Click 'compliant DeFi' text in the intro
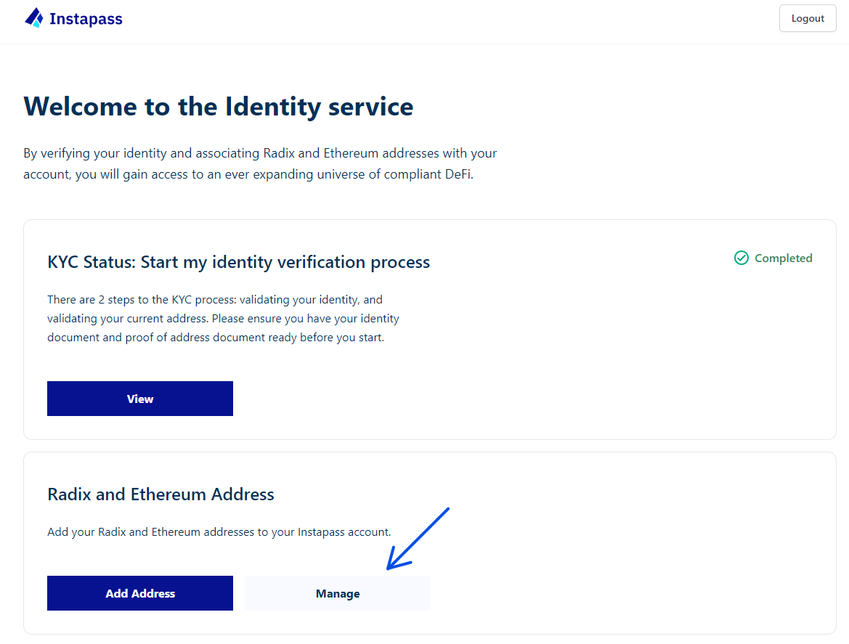The image size is (849, 644). click(428, 174)
